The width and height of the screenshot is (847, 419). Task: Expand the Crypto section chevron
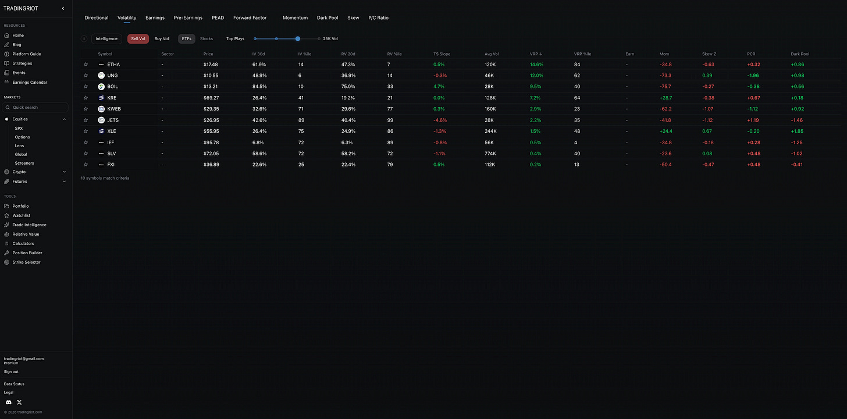64,172
